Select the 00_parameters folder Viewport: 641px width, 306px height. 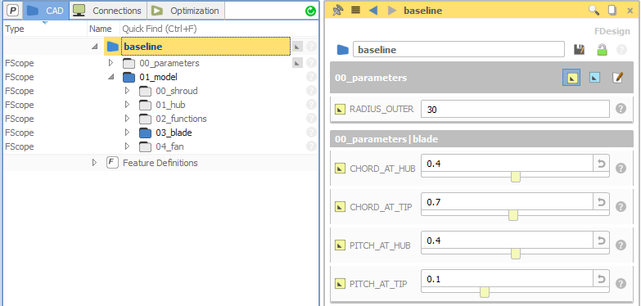point(161,63)
